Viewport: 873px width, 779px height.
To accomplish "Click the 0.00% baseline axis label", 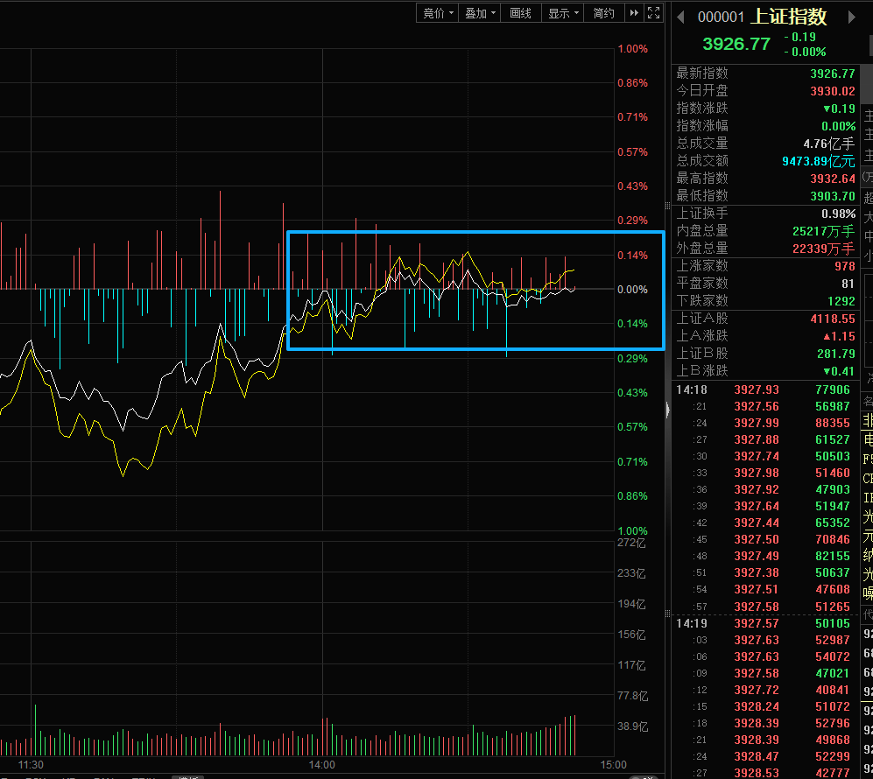I will [x=632, y=290].
